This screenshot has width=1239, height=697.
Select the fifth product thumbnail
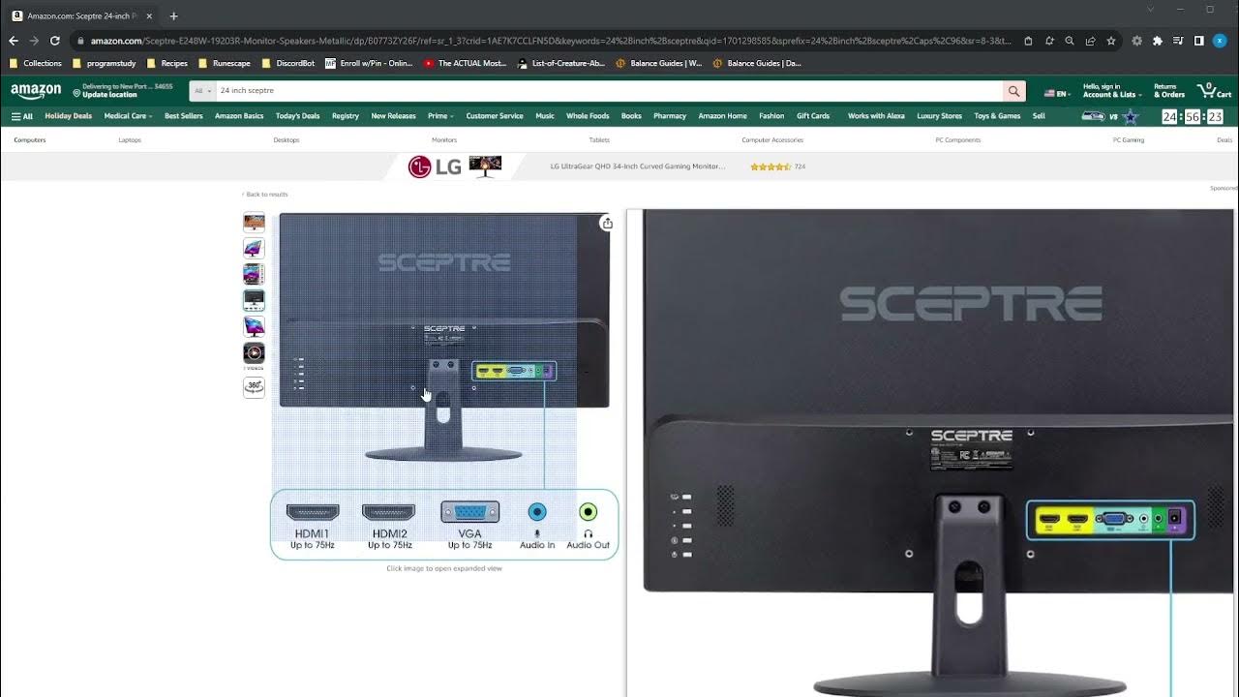[254, 326]
